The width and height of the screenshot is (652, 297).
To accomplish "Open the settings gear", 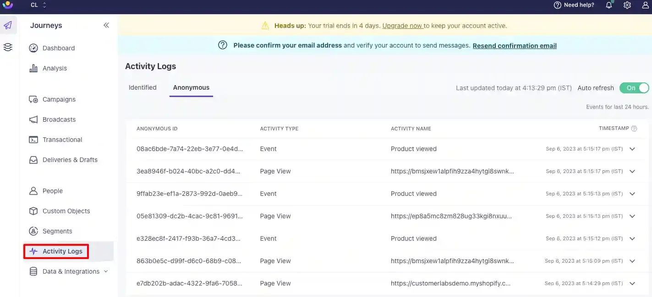I will click(x=627, y=5).
